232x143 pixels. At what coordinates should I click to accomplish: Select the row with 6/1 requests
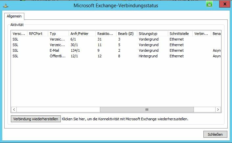[116, 39]
